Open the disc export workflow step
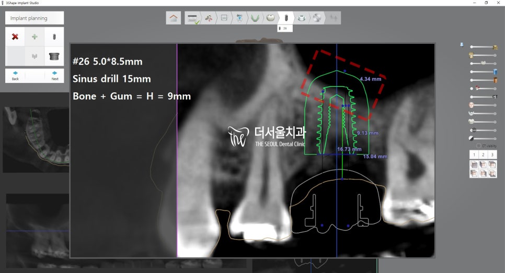The height and width of the screenshot is (273, 505). coord(317,18)
